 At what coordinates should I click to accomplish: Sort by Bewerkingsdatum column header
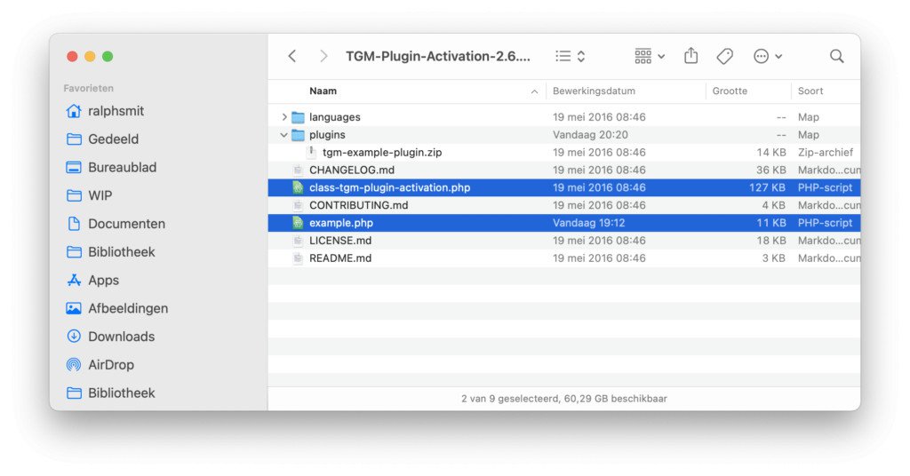594,91
